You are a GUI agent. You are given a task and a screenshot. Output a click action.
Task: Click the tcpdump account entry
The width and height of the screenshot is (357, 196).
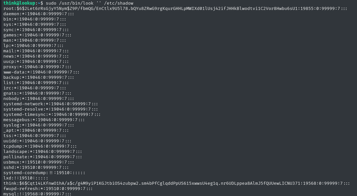pos(40,146)
